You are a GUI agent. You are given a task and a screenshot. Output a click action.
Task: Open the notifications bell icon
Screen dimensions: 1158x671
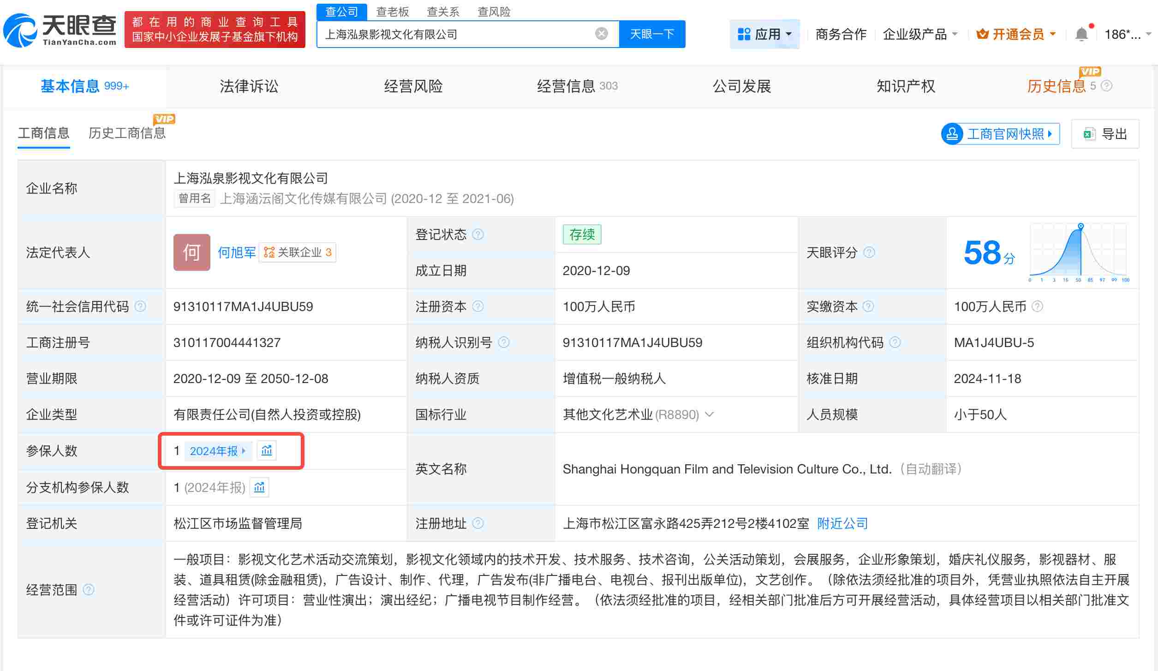point(1082,33)
